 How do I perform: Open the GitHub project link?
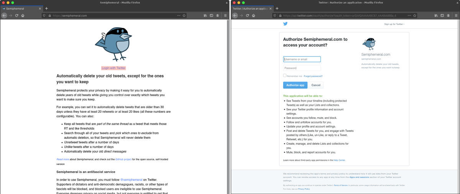pos(123,159)
